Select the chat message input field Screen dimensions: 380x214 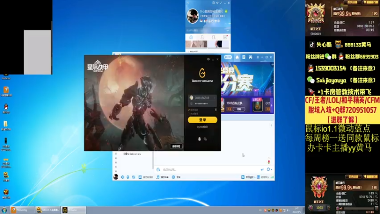pos(209,170)
